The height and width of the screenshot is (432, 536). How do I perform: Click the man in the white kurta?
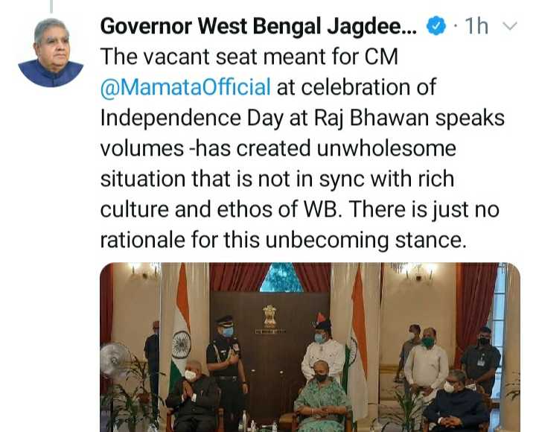[x=427, y=364]
